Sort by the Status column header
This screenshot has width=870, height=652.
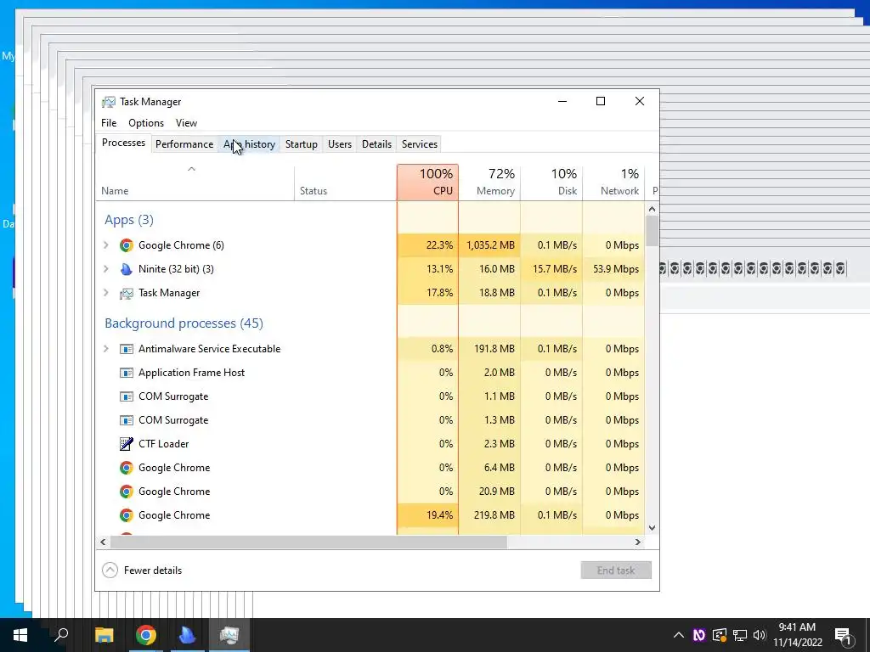[x=345, y=183]
